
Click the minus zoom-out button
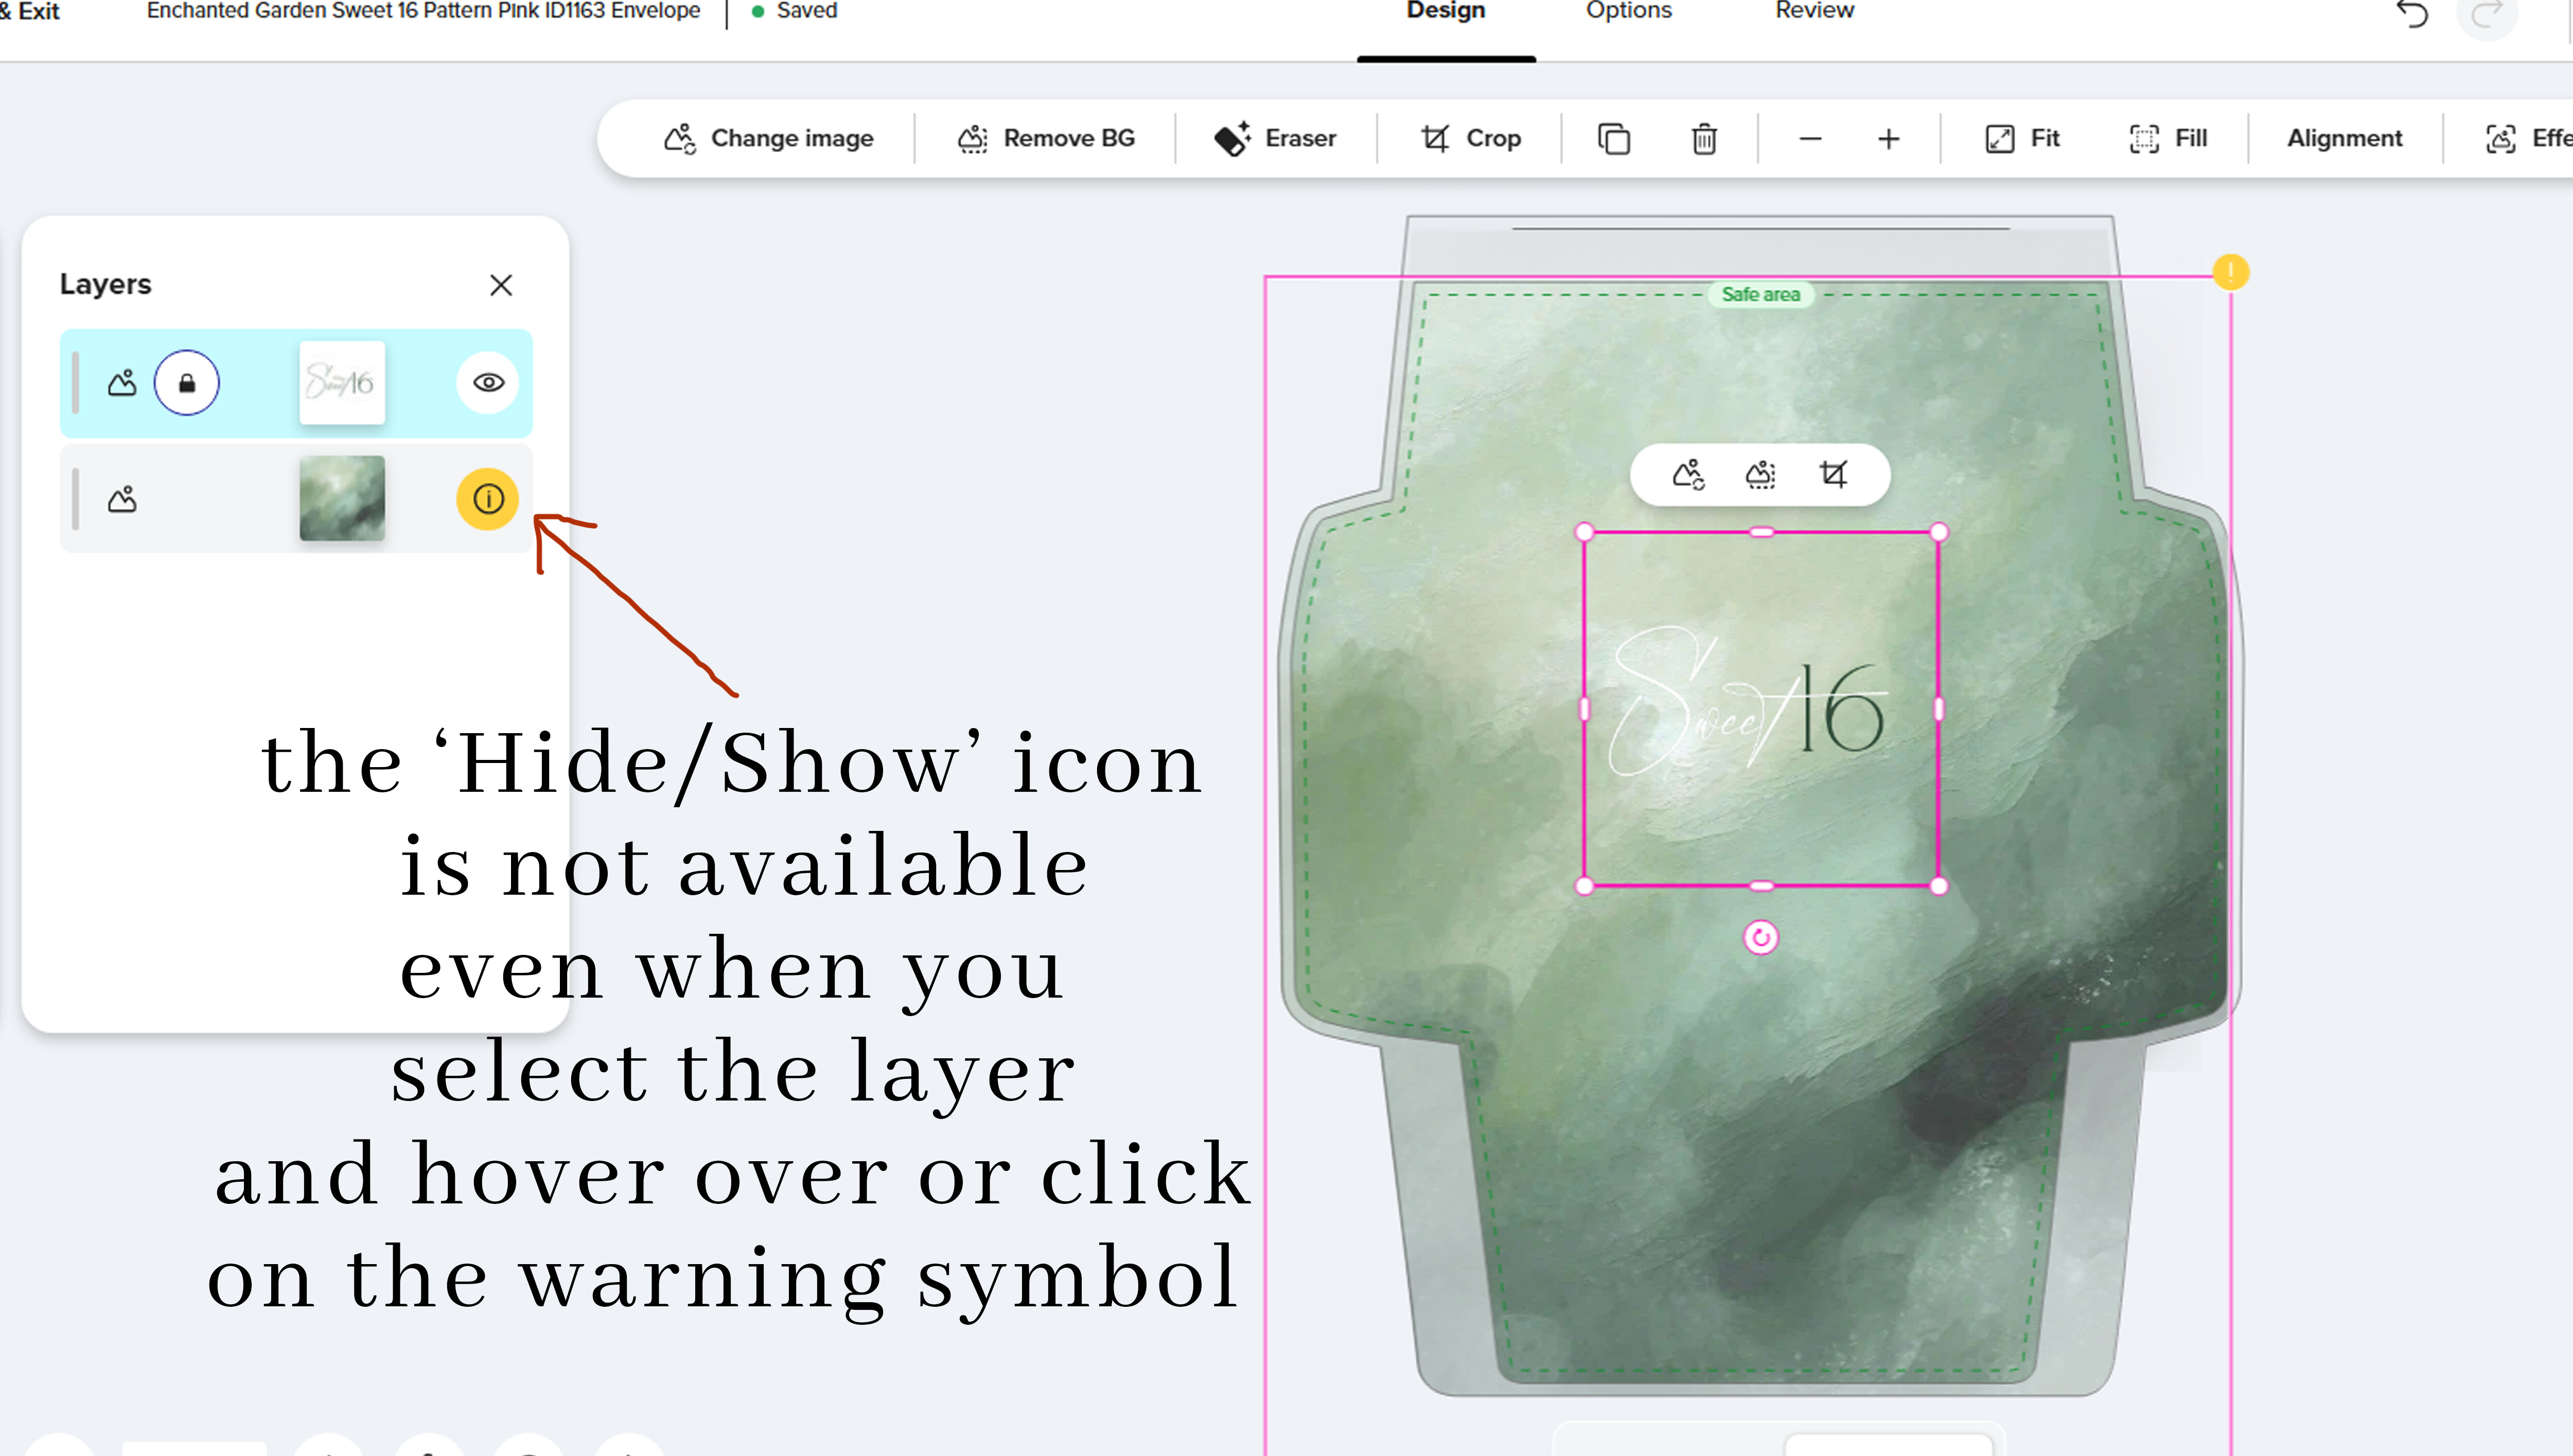tap(1810, 138)
